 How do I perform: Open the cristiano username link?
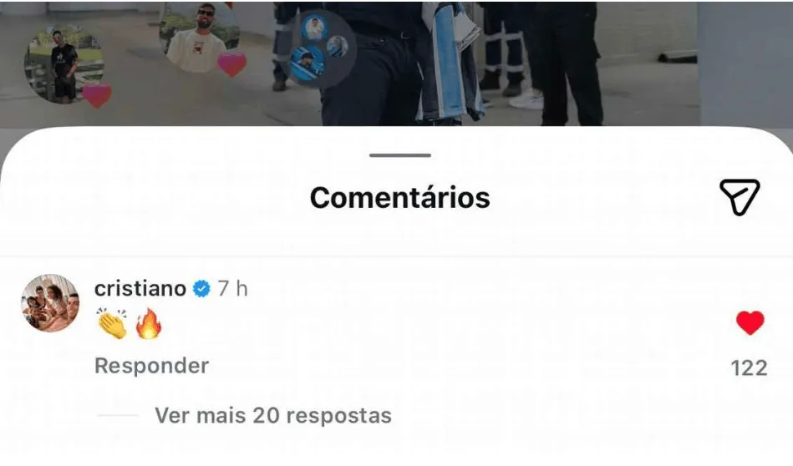click(x=140, y=289)
